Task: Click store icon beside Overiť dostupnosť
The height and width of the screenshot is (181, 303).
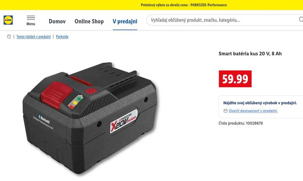Action: (225, 110)
